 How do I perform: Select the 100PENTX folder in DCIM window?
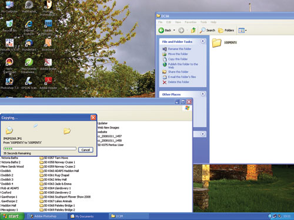[225, 43]
